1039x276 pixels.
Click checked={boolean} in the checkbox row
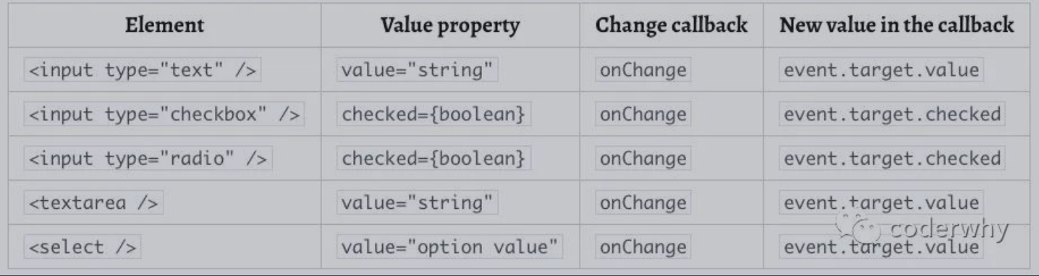tap(434, 114)
